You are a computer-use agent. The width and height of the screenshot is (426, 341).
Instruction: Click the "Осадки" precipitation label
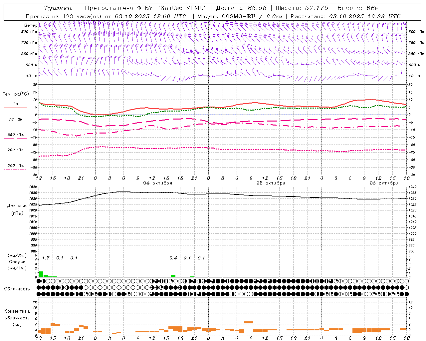[17, 262]
